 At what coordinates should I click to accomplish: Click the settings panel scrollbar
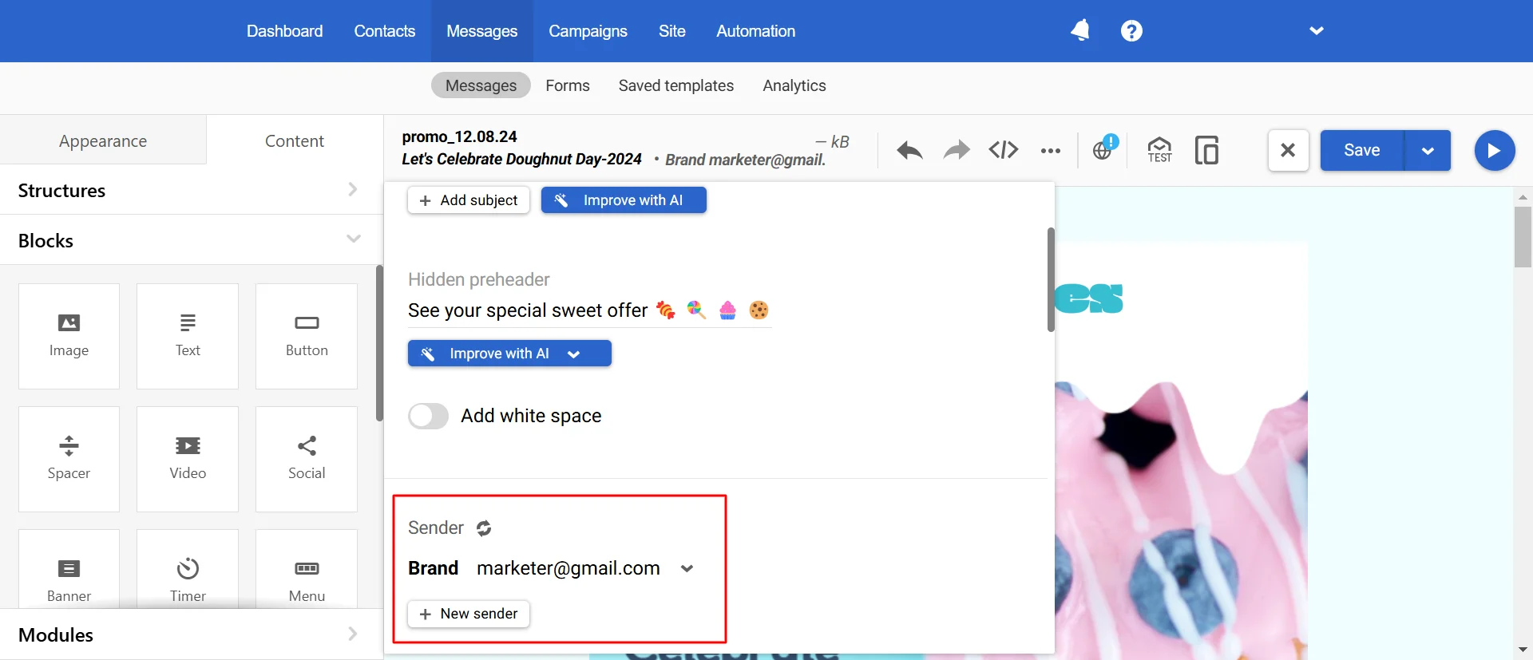1051,279
